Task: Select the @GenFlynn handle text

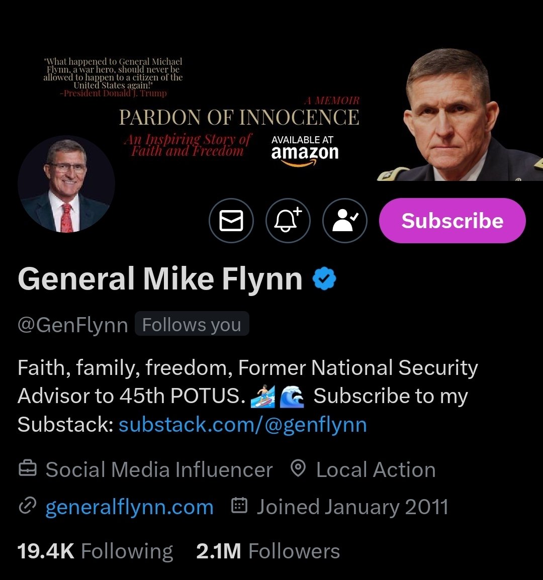Action: point(73,325)
